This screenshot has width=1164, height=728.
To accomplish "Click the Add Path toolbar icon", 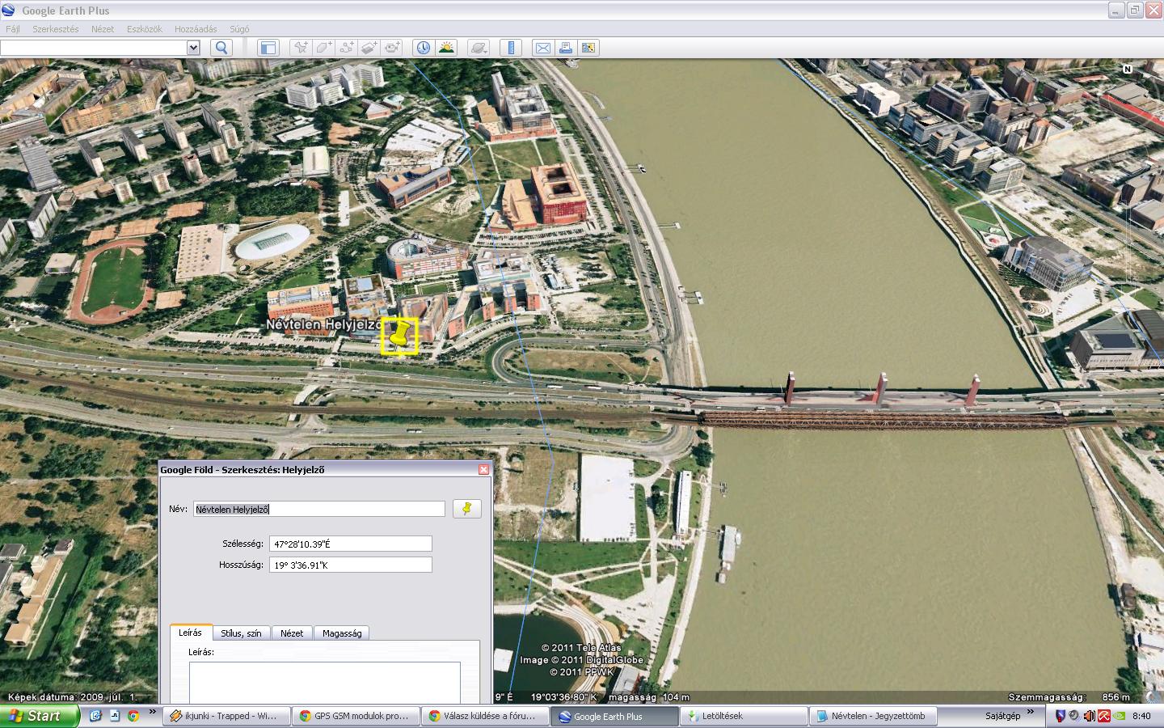I will tap(347, 48).
